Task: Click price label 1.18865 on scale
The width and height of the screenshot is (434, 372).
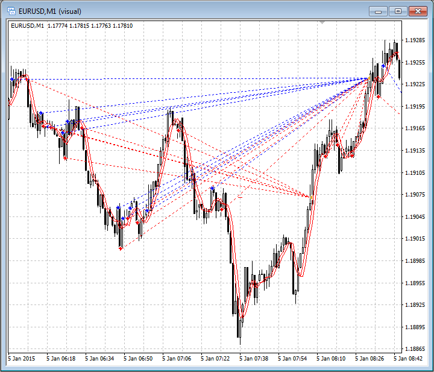Action: coord(415,348)
